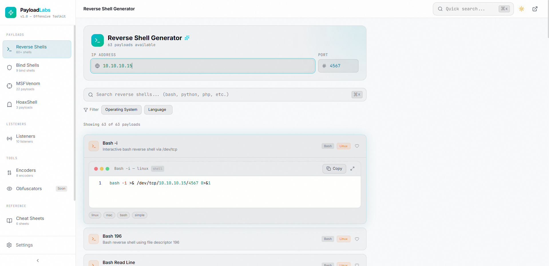The width and height of the screenshot is (549, 266).
Task: Open the external link icon in header
Action: (x=535, y=9)
